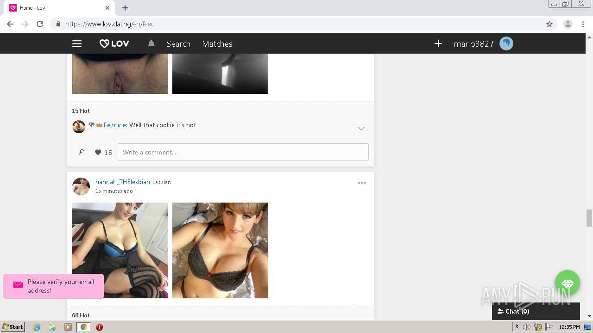
Task: Launch Internet Explorer from taskbar
Action: pos(37,327)
